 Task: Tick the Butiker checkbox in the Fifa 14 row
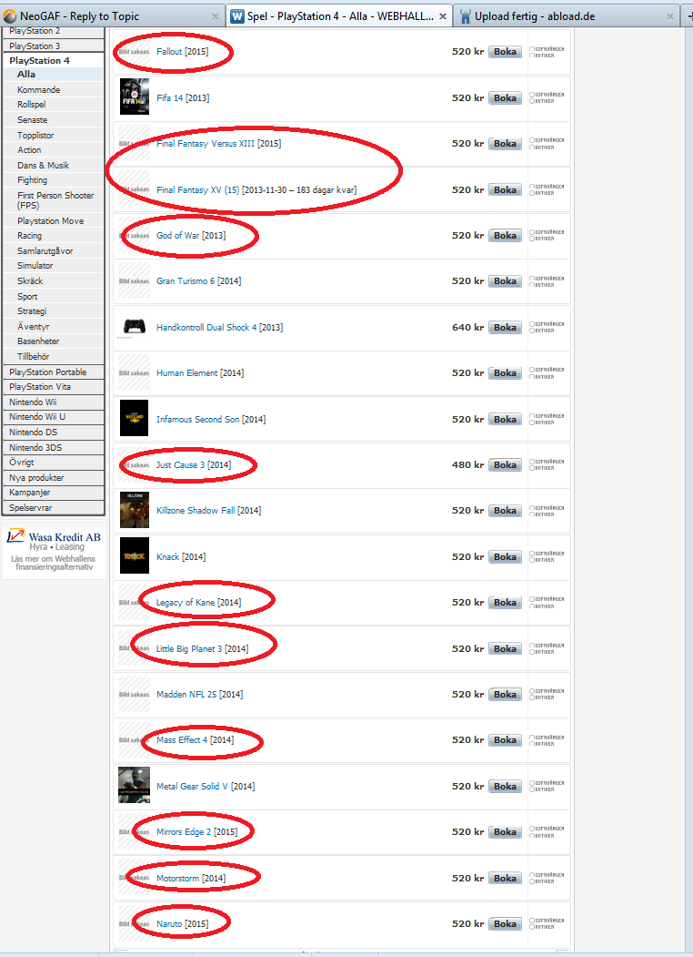click(x=532, y=101)
